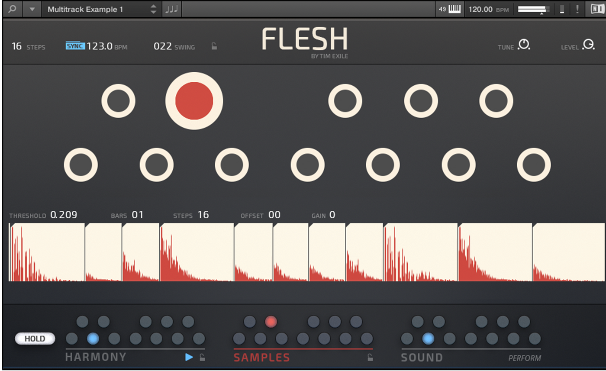This screenshot has height=371, width=606.
Task: Adjust the master volume slider in top bar
Action: coord(533,9)
